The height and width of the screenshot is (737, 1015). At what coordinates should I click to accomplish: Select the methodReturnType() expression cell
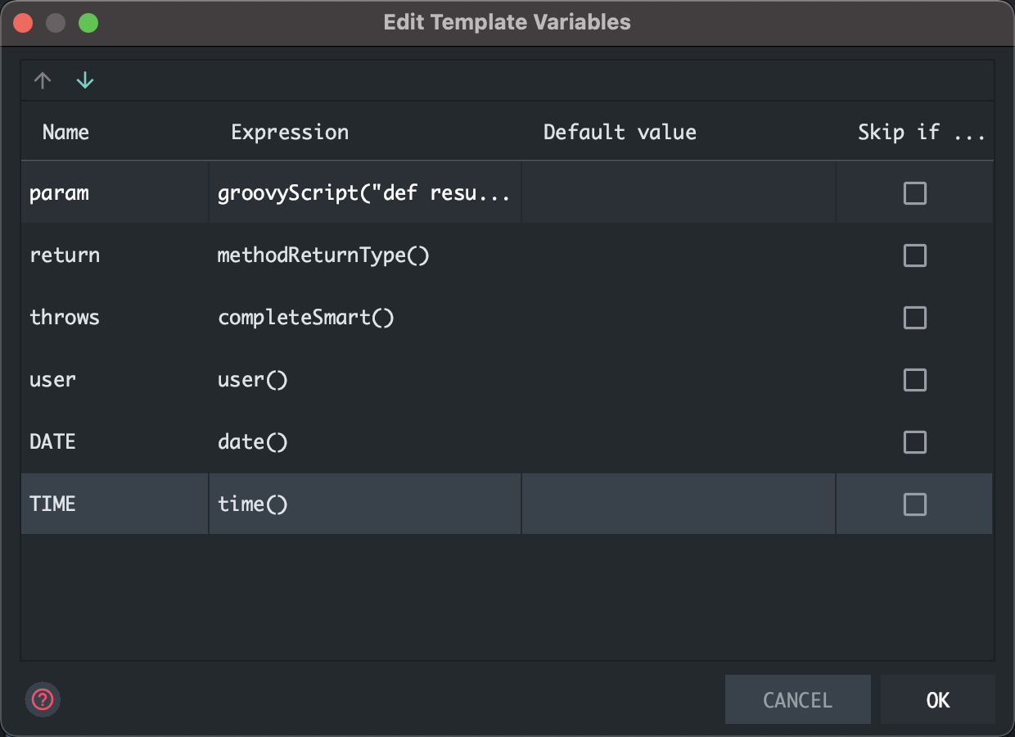click(323, 255)
